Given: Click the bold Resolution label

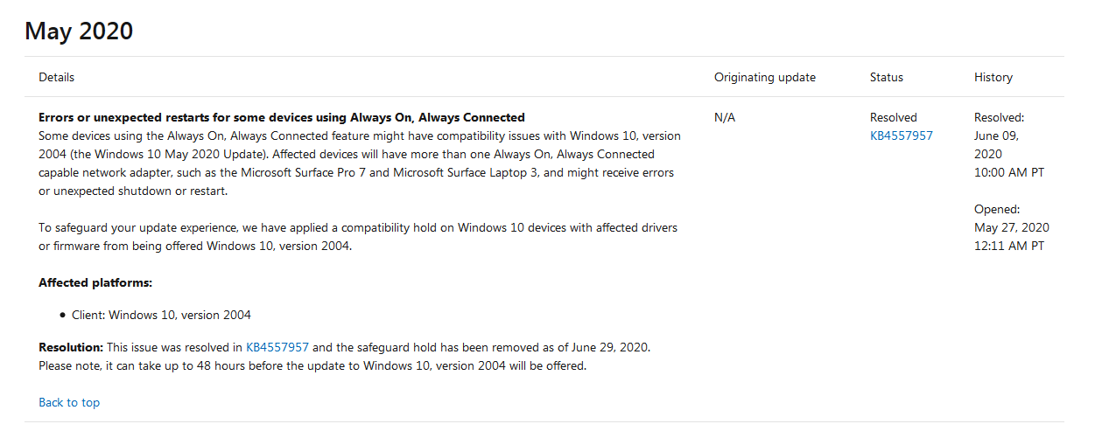Looking at the screenshot, I should 71,347.
